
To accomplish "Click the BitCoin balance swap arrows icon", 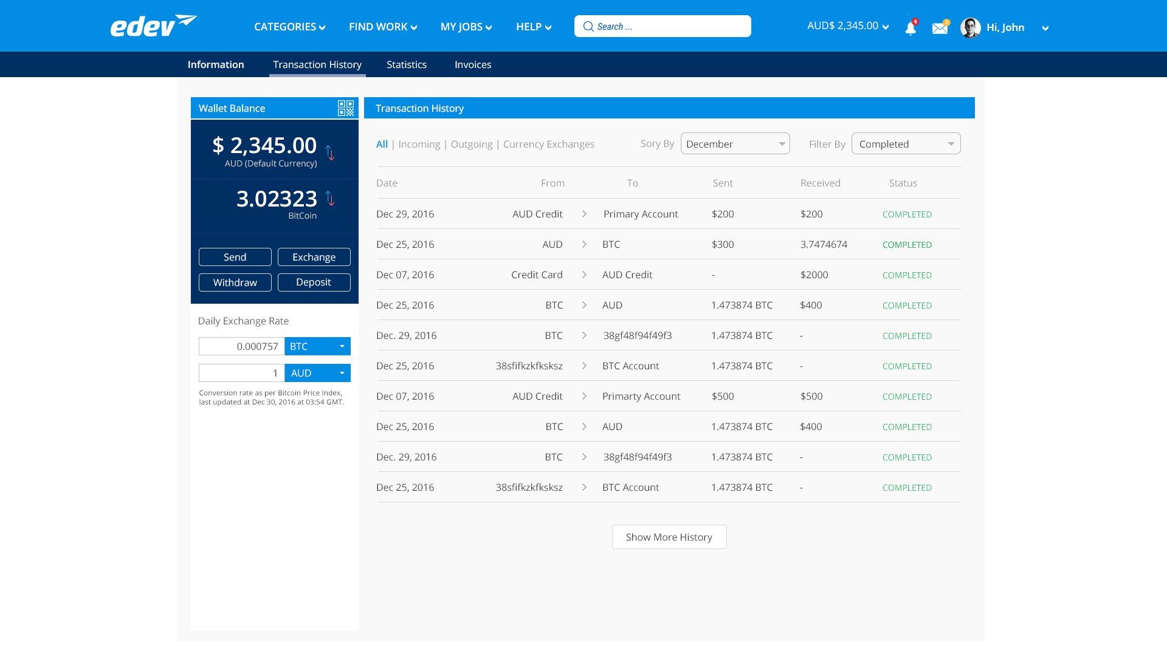I will tap(329, 199).
